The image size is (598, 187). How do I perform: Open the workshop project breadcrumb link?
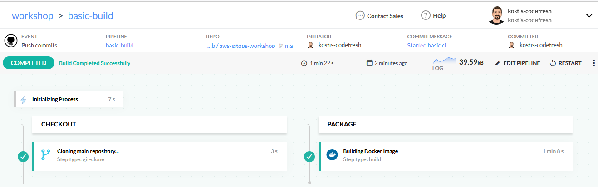click(32, 16)
